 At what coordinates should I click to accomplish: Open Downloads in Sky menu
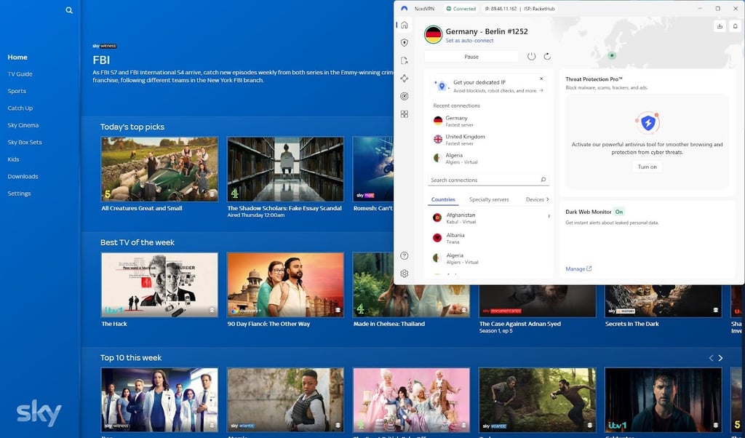click(23, 177)
